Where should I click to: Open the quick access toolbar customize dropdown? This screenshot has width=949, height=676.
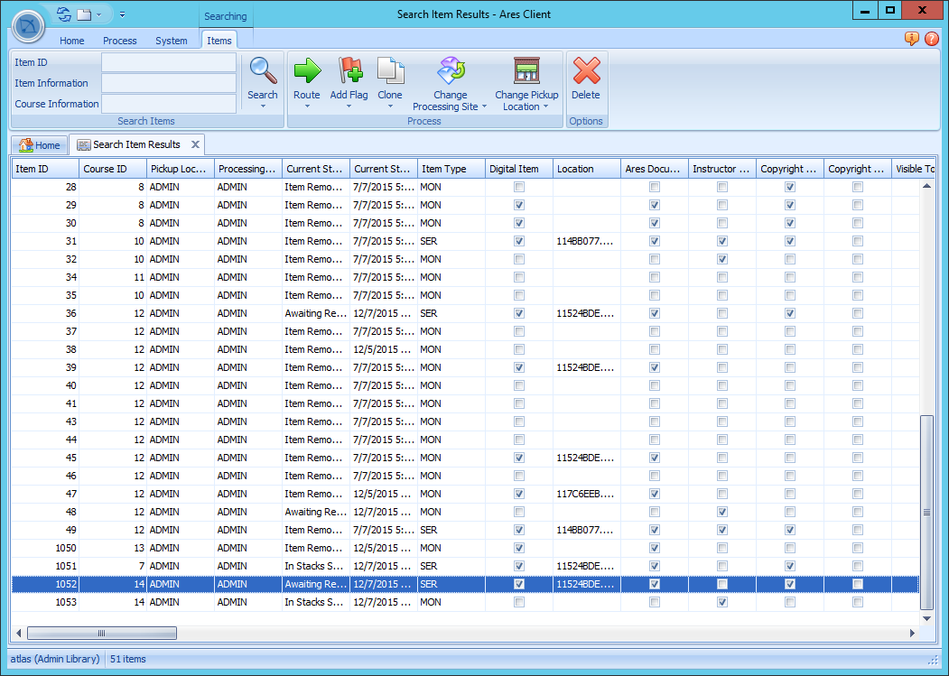coord(122,14)
